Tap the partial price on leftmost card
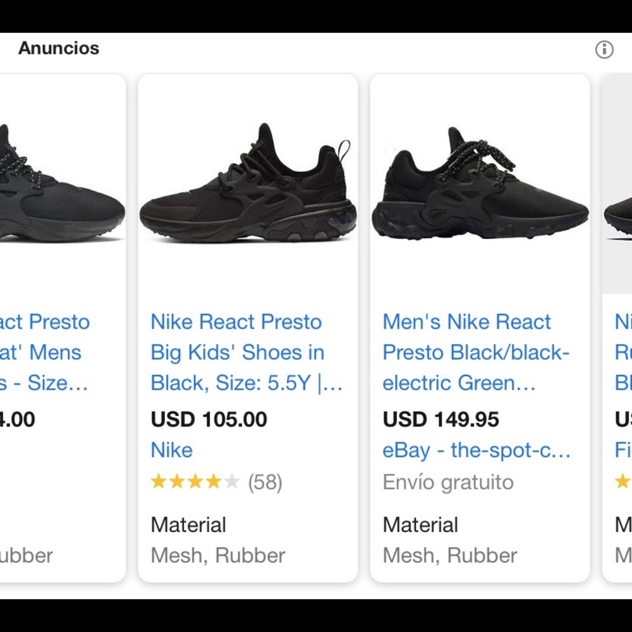 [x=17, y=419]
